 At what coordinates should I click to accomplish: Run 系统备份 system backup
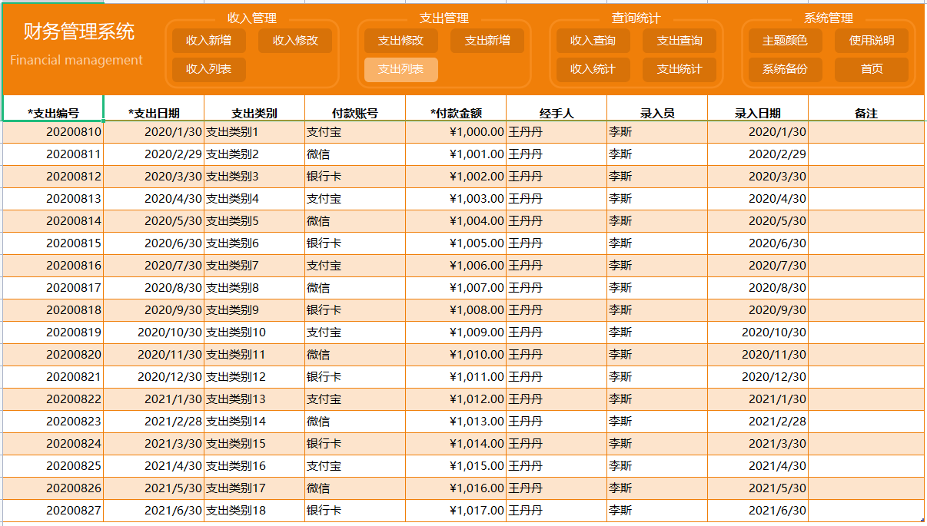pos(782,70)
